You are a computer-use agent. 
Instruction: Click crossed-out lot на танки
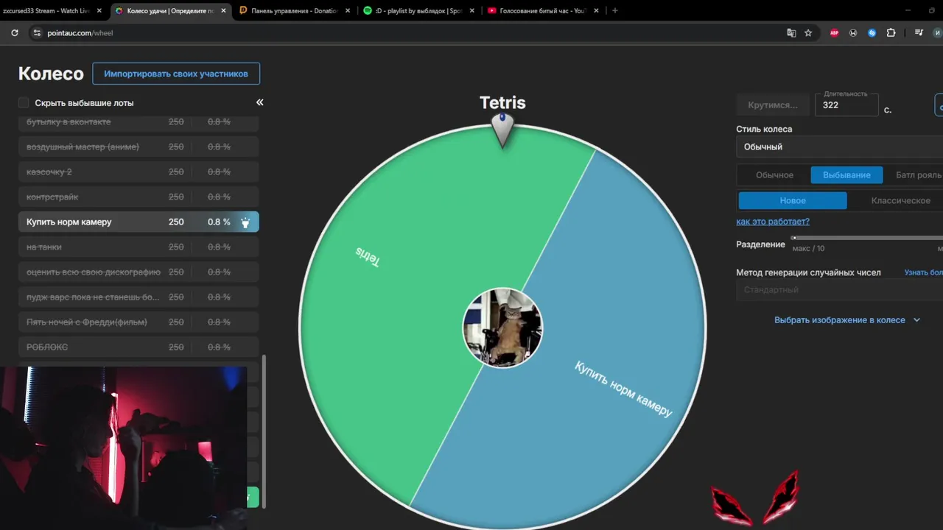(139, 247)
